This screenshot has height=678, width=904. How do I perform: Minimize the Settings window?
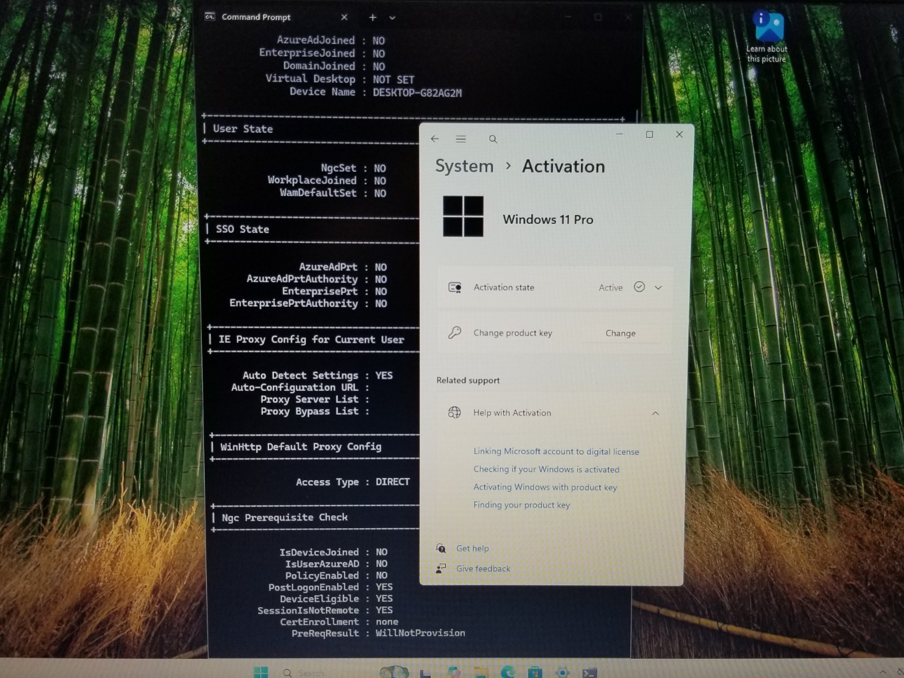coord(620,134)
